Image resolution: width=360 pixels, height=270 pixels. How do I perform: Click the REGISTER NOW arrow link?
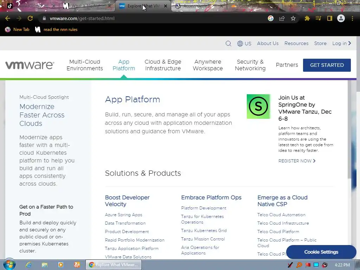pos(297,161)
